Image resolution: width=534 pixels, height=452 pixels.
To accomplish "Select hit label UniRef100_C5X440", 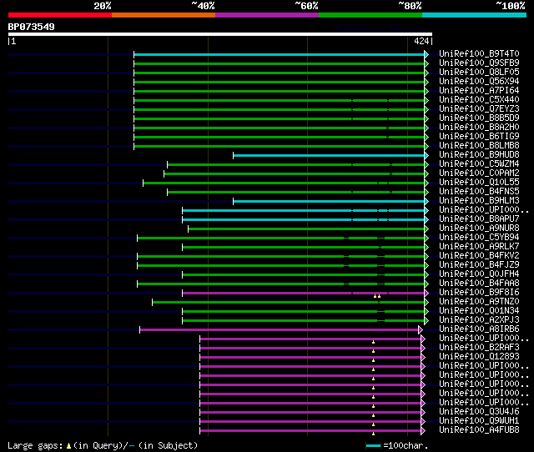I will click(x=479, y=100).
